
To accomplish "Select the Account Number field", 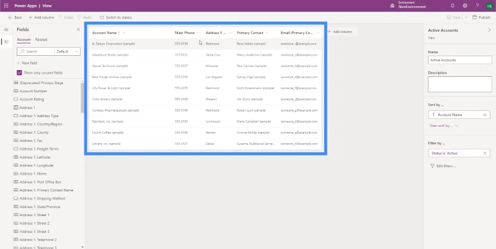I will 30,91.
